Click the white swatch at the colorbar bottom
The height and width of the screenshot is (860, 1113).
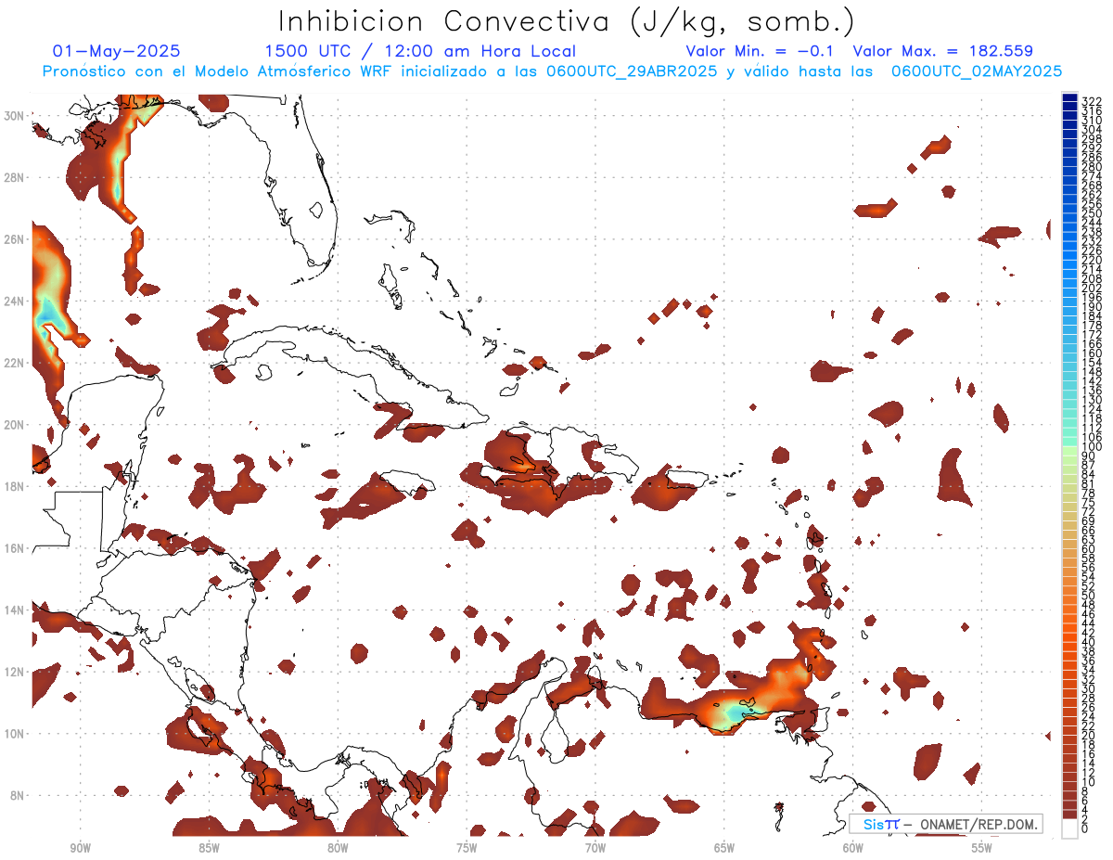tap(1069, 828)
